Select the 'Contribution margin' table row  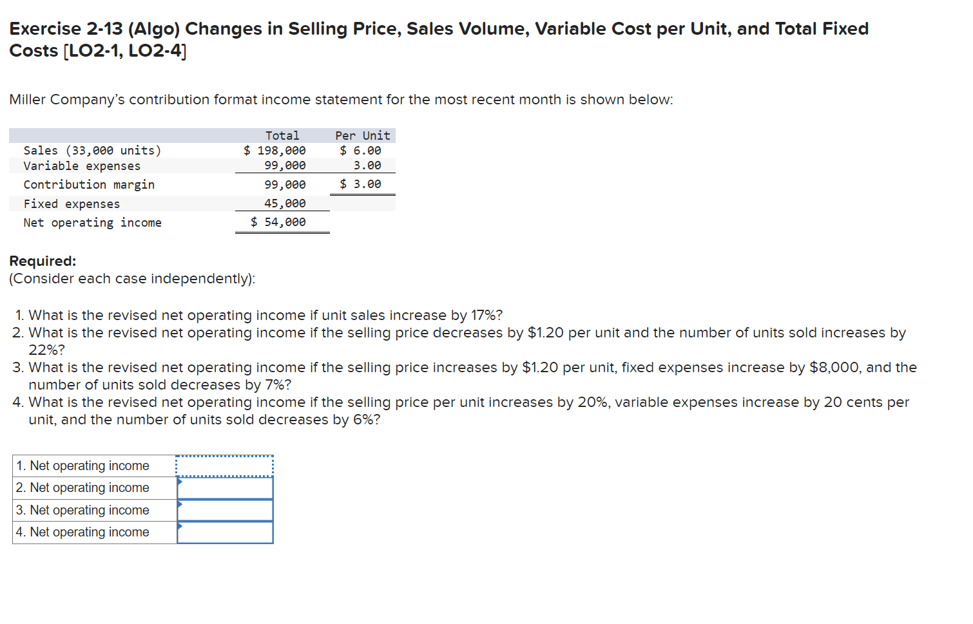[89, 184]
